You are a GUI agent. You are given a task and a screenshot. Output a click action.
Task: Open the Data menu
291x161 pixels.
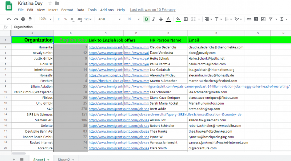tap(80, 10)
